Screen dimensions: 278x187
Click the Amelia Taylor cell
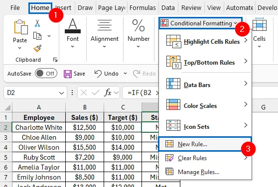(x=39, y=167)
